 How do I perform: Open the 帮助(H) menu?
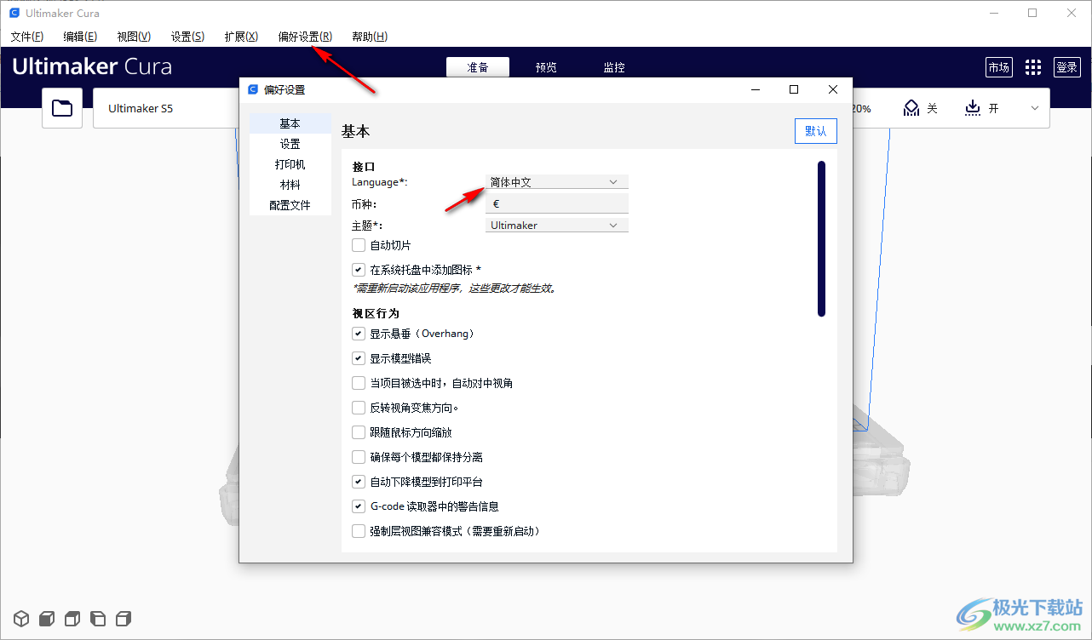370,37
